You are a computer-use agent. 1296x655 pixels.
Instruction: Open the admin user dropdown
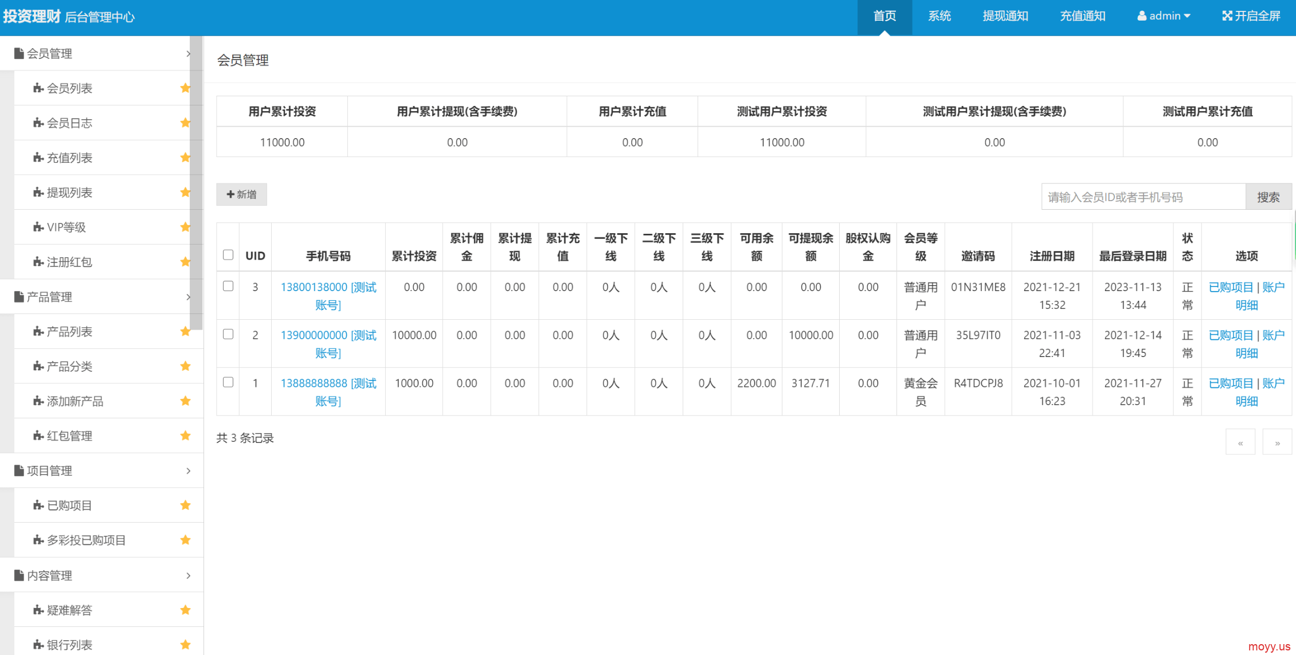coord(1164,16)
